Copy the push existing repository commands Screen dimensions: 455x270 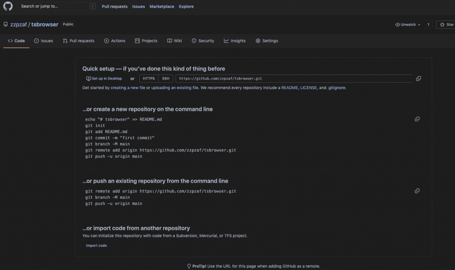click(x=417, y=191)
